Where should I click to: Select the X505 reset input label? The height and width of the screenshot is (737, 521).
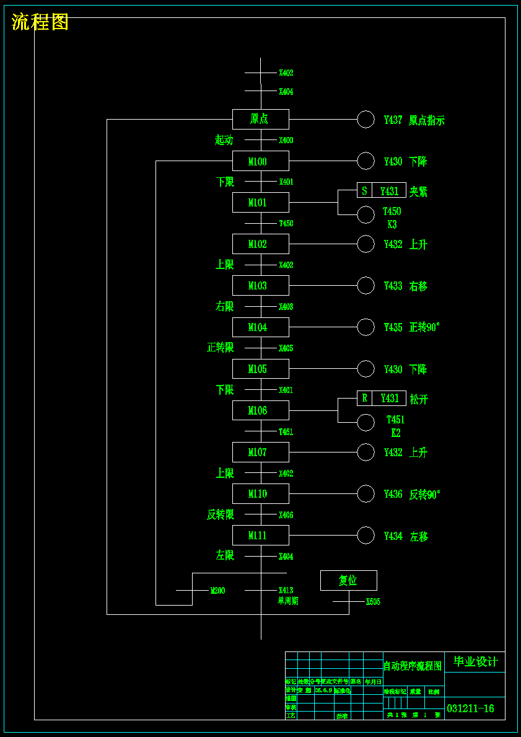[x=373, y=602]
